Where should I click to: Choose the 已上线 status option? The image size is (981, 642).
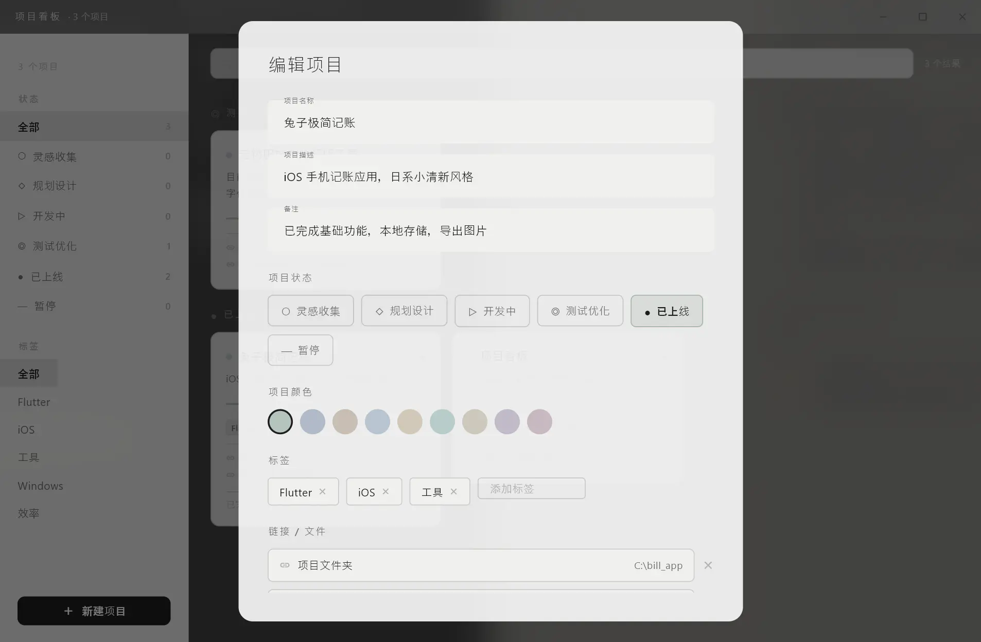(667, 311)
